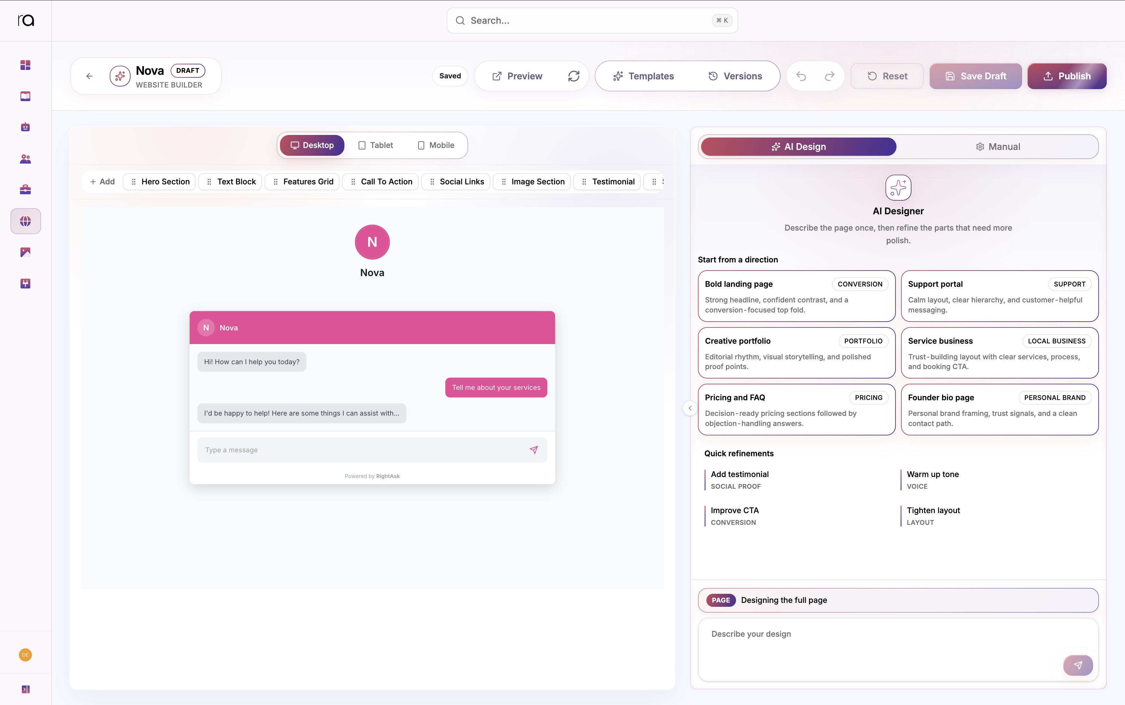1125x705 pixels.
Task: Collapse the design panel with chevron
Action: (690, 408)
